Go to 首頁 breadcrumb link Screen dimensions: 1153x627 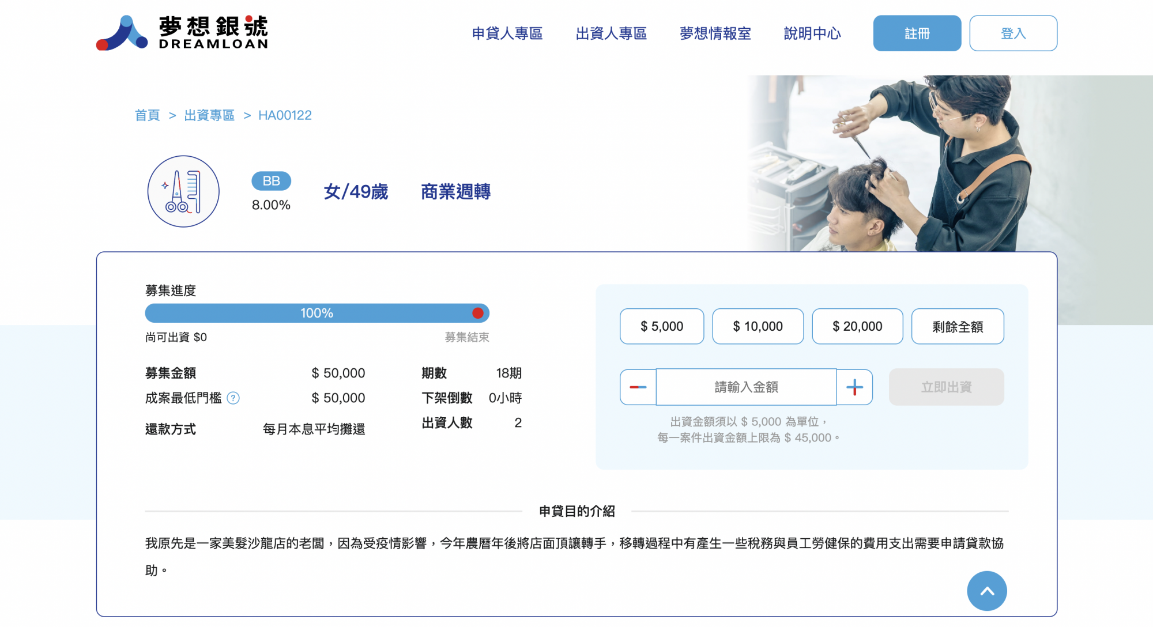point(147,115)
